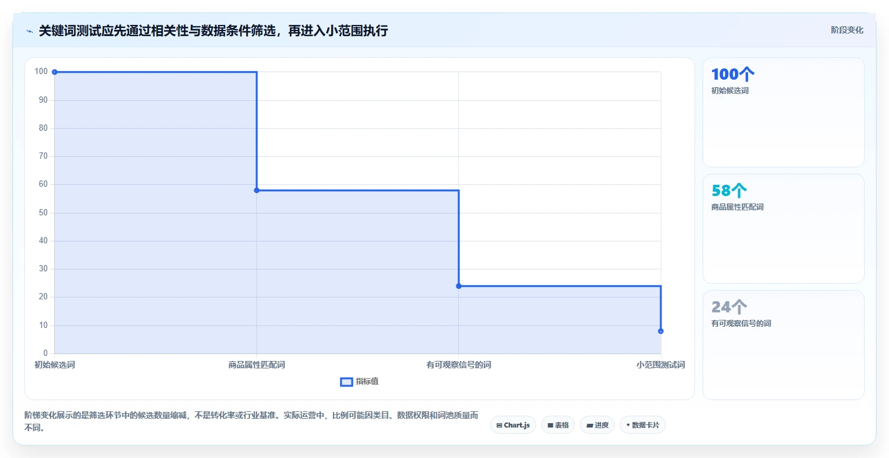Click the data point at value 58
This screenshot has width=889, height=458.
257,190
